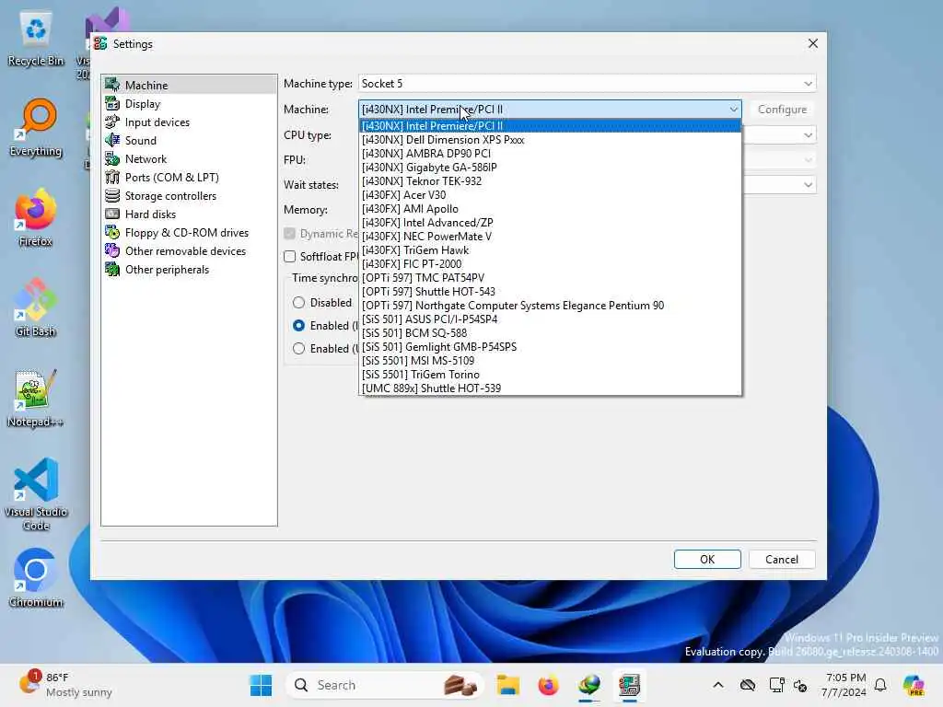The height and width of the screenshot is (707, 943).
Task: Select Other removable devices icon
Action: click(112, 250)
